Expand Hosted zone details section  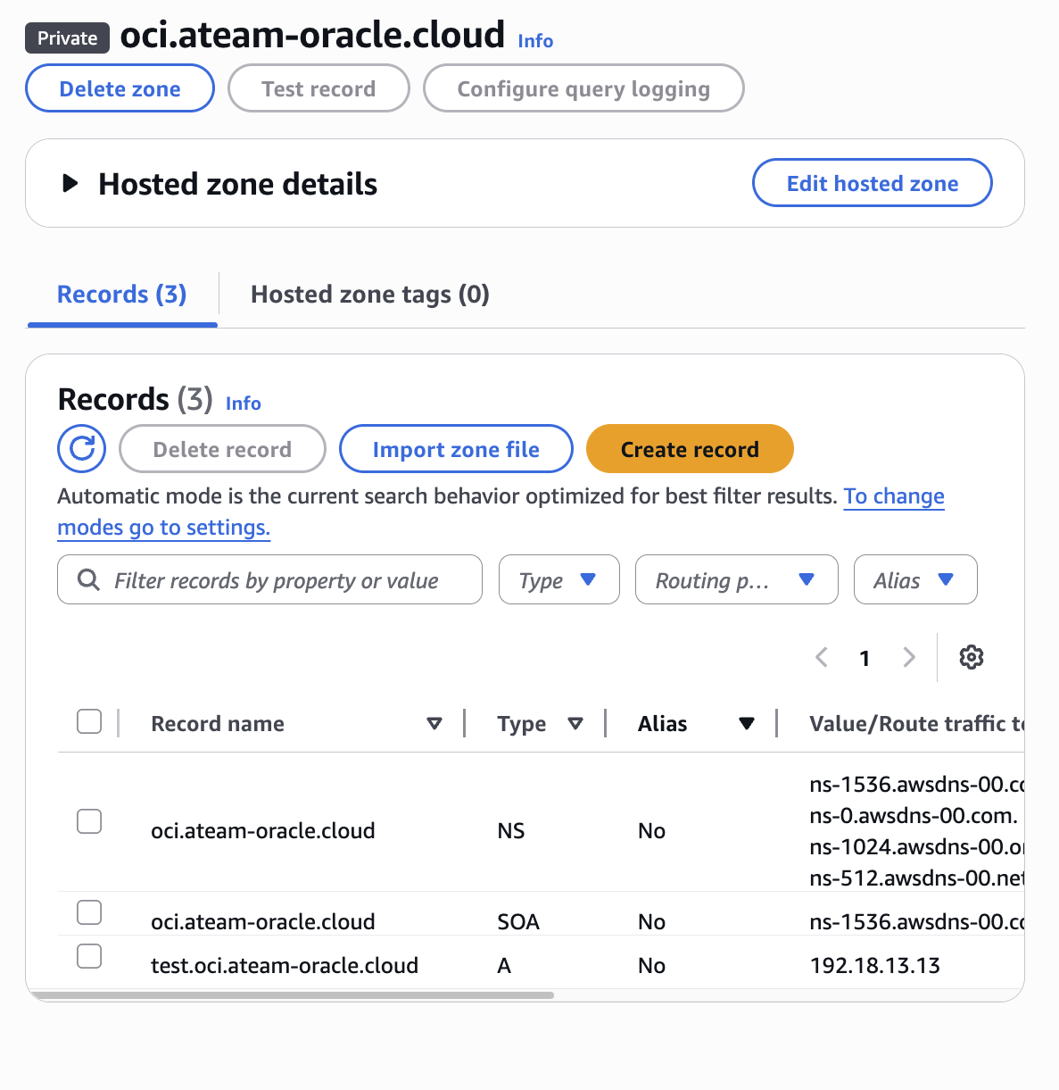click(70, 184)
